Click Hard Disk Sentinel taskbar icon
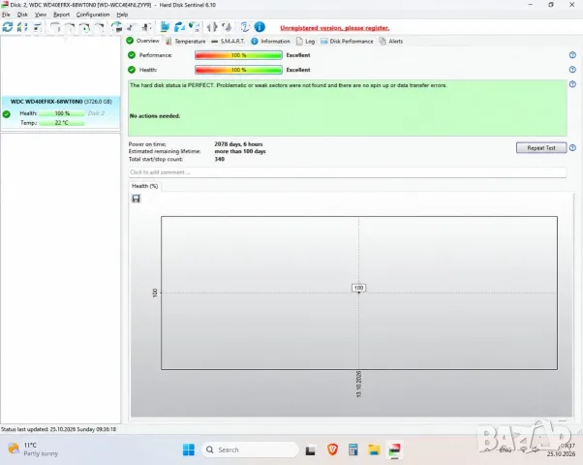 click(394, 449)
